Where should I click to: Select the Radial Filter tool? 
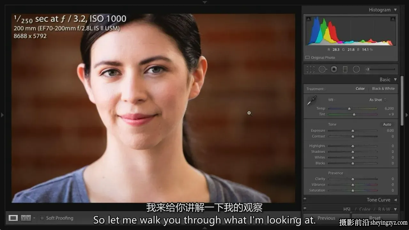tap(356, 69)
